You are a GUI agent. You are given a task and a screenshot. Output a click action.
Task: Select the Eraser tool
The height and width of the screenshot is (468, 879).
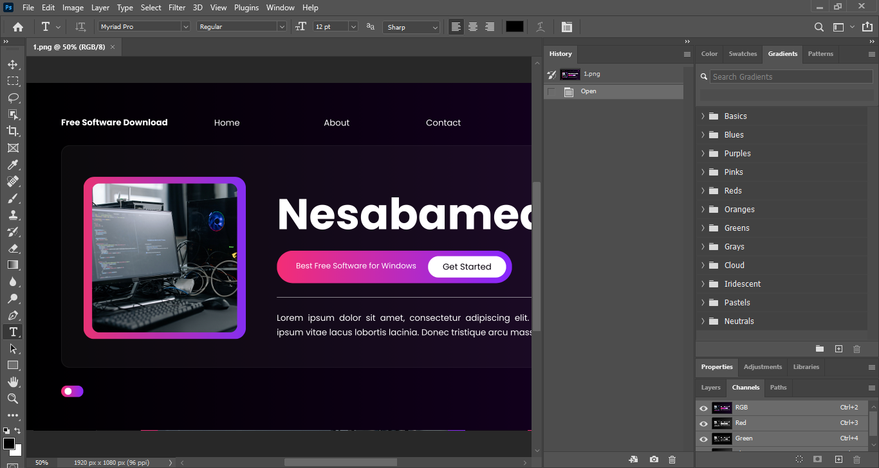pos(13,248)
